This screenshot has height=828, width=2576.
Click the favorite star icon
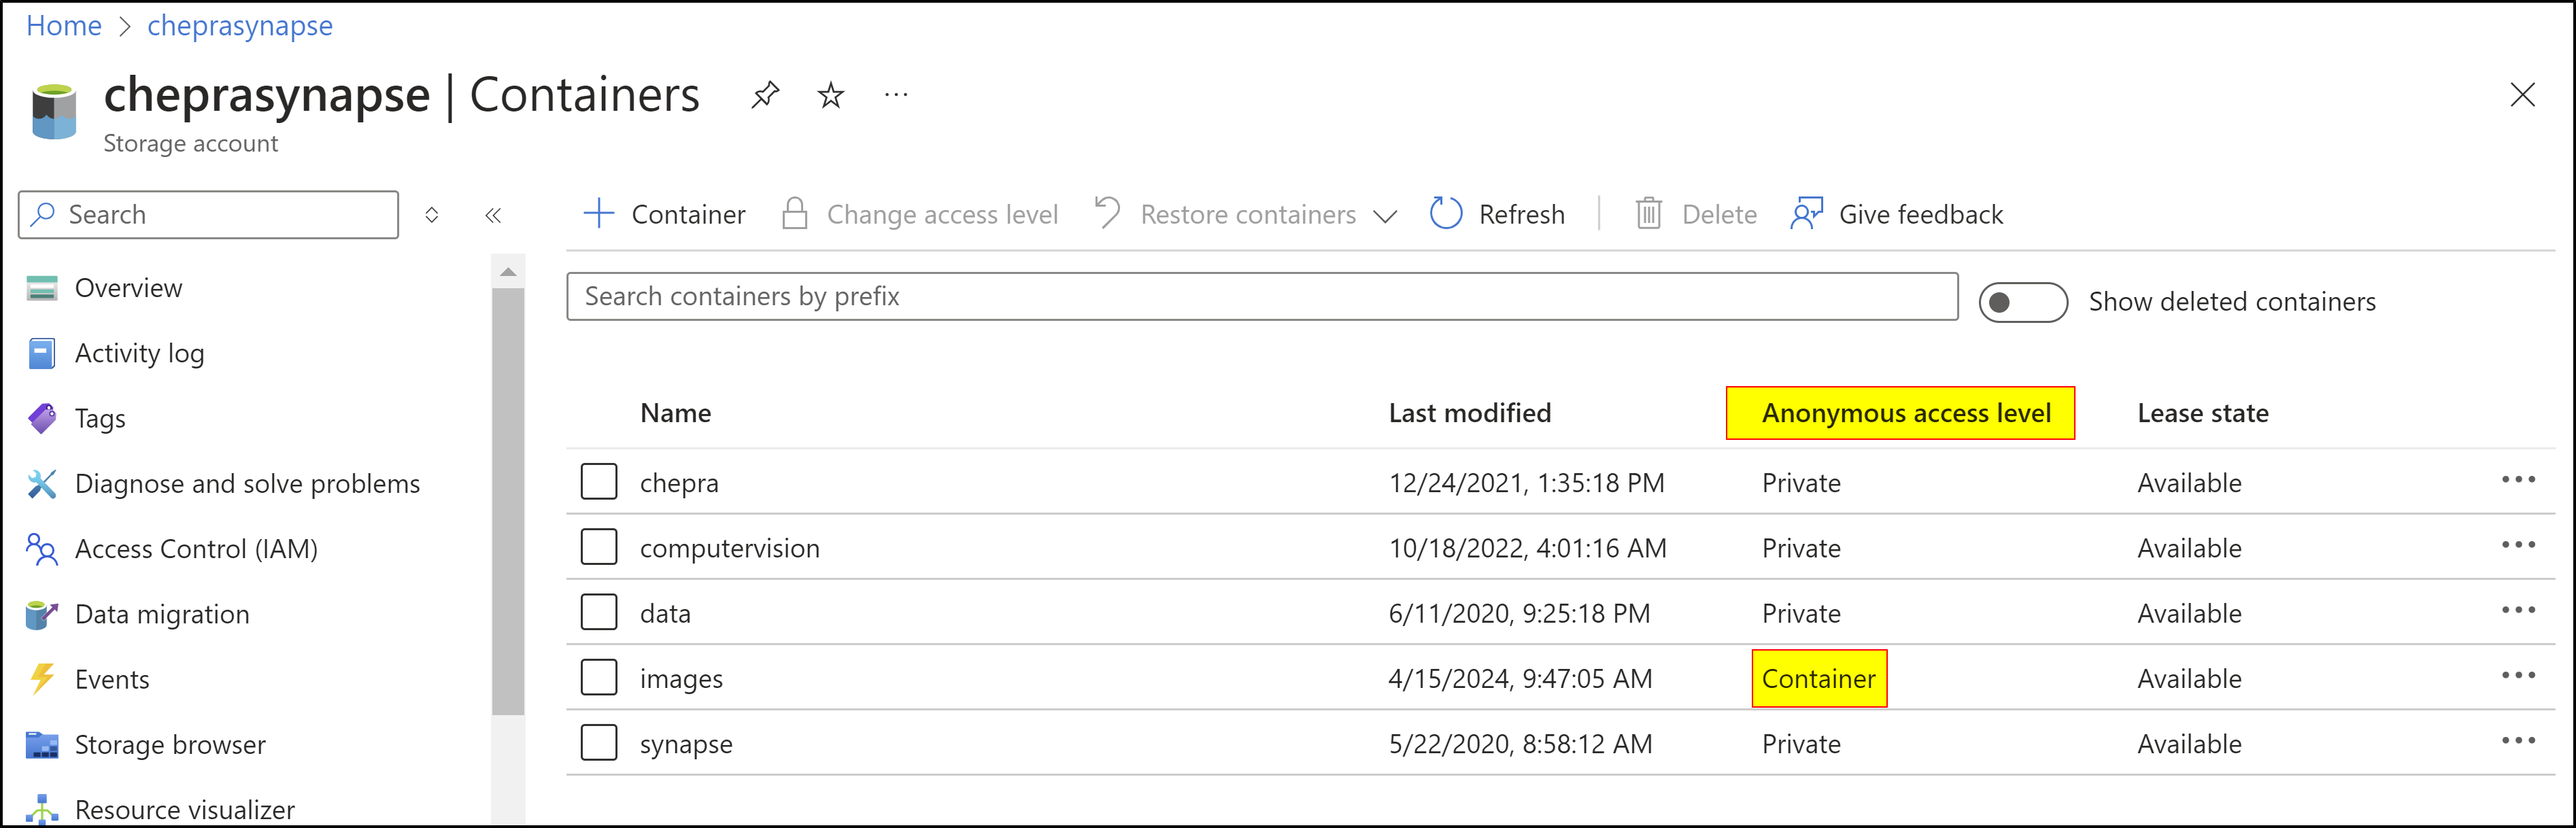point(830,95)
